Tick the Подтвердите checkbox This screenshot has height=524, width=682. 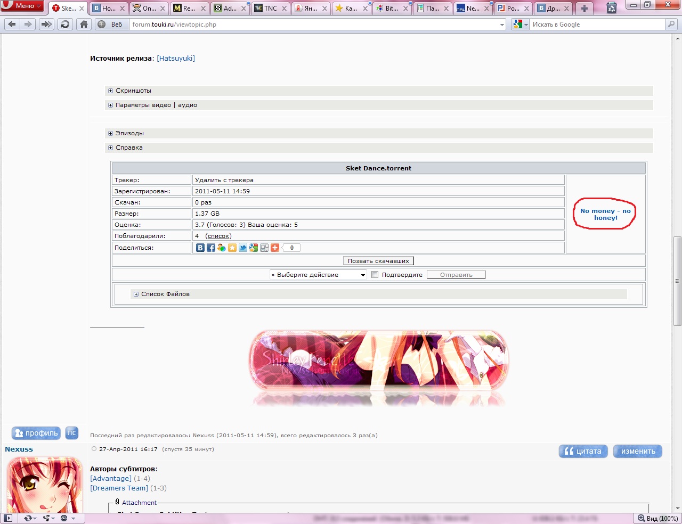(x=375, y=275)
